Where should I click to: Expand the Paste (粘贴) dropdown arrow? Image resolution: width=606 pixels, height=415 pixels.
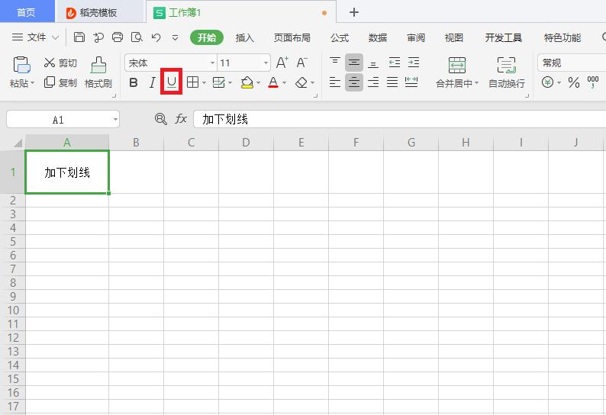point(33,83)
